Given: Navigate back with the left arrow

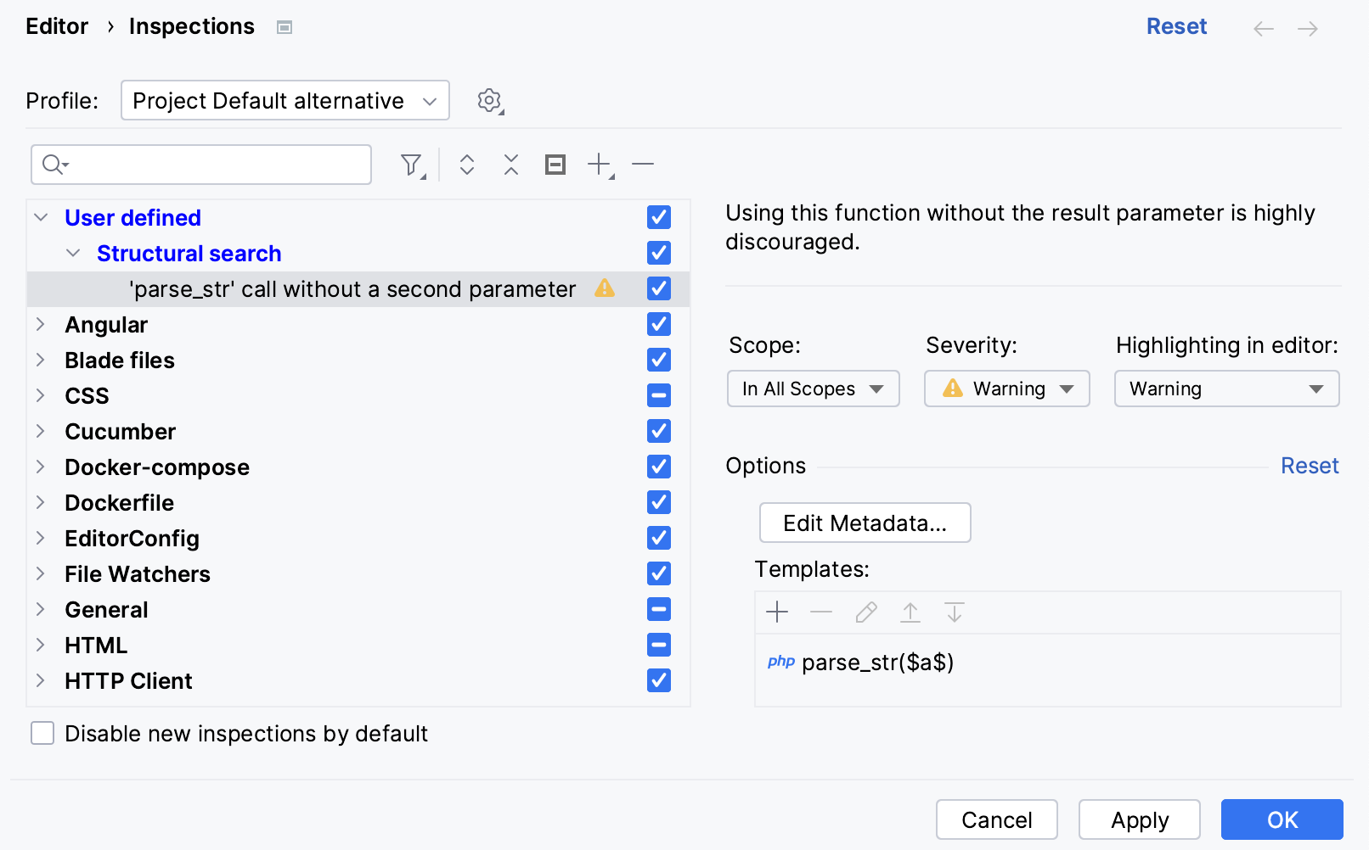Looking at the screenshot, I should point(1263,29).
